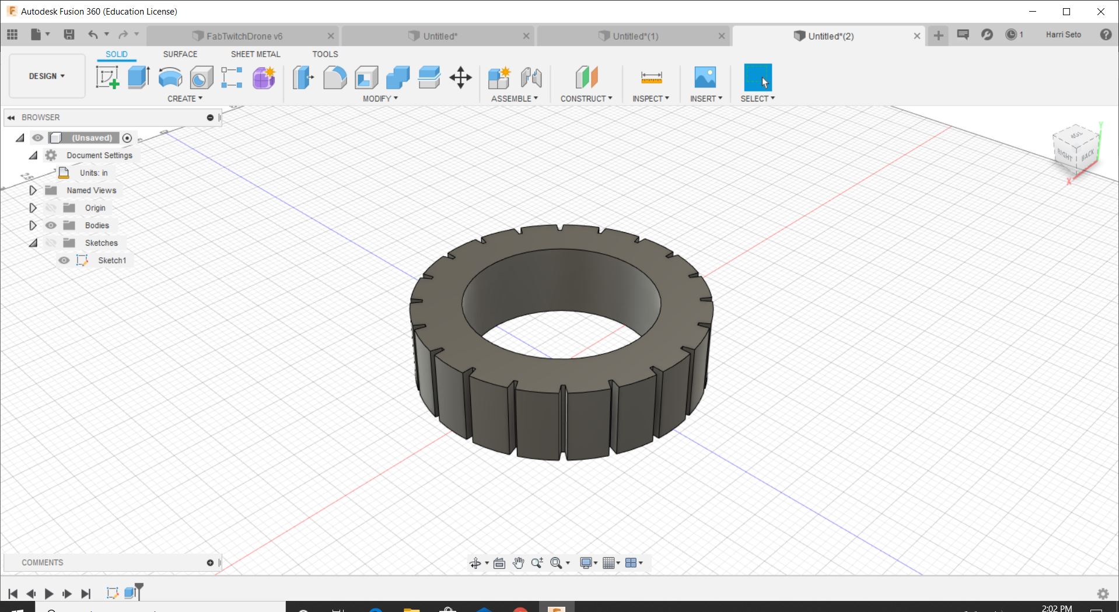Open the Joint tool in Assemble
Image resolution: width=1119 pixels, height=612 pixels.
click(x=531, y=77)
